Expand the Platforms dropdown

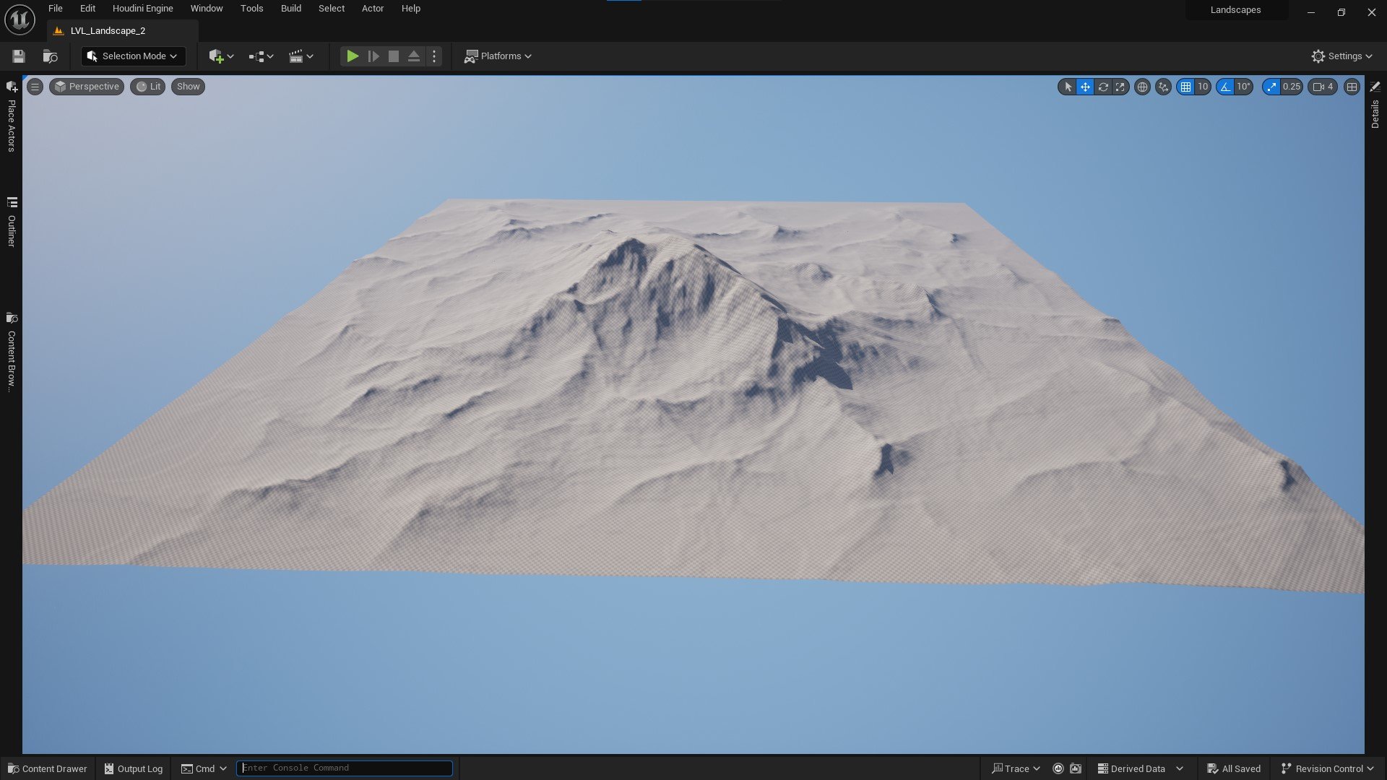pyautogui.click(x=498, y=56)
